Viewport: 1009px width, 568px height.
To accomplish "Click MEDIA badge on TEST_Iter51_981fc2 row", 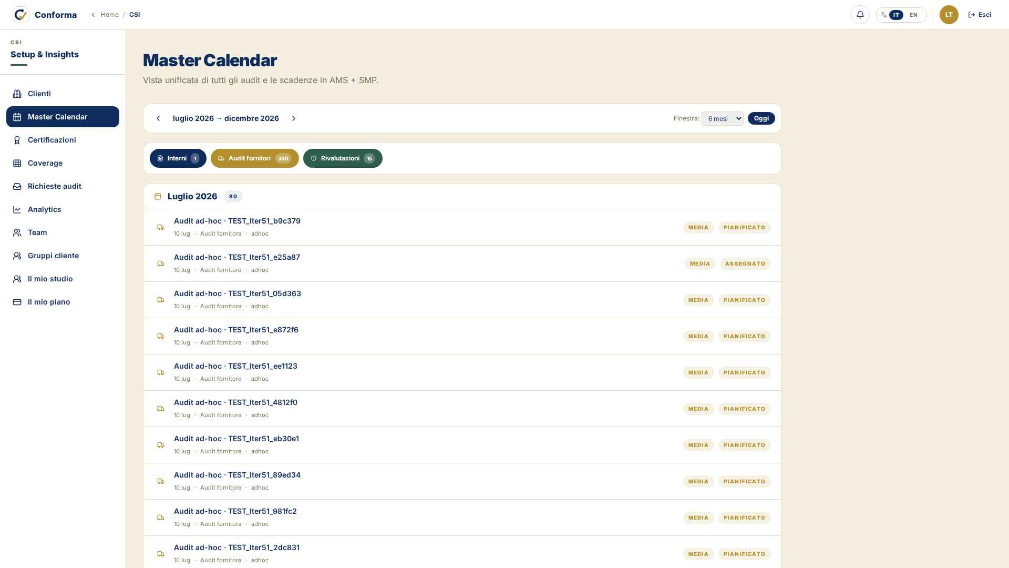I will tap(698, 518).
